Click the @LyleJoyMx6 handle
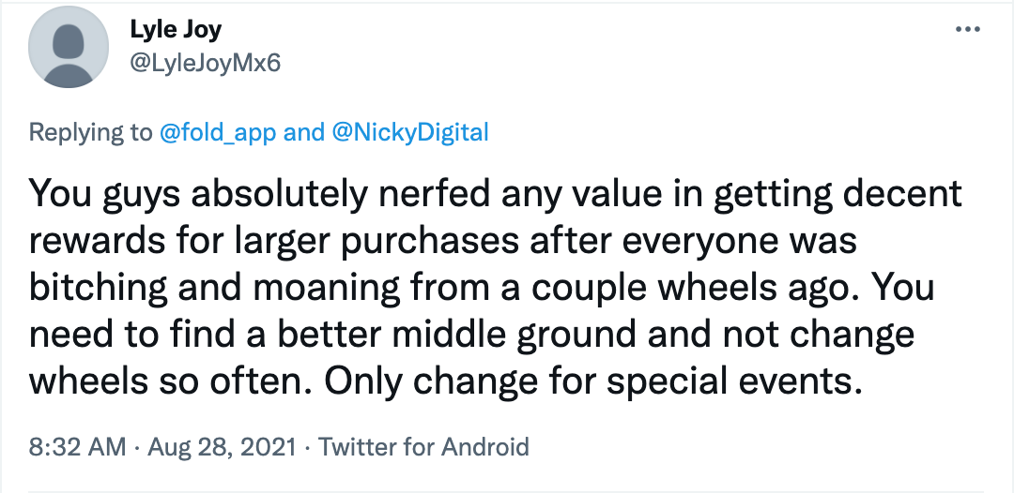Image resolution: width=1014 pixels, height=493 pixels. pyautogui.click(x=205, y=63)
